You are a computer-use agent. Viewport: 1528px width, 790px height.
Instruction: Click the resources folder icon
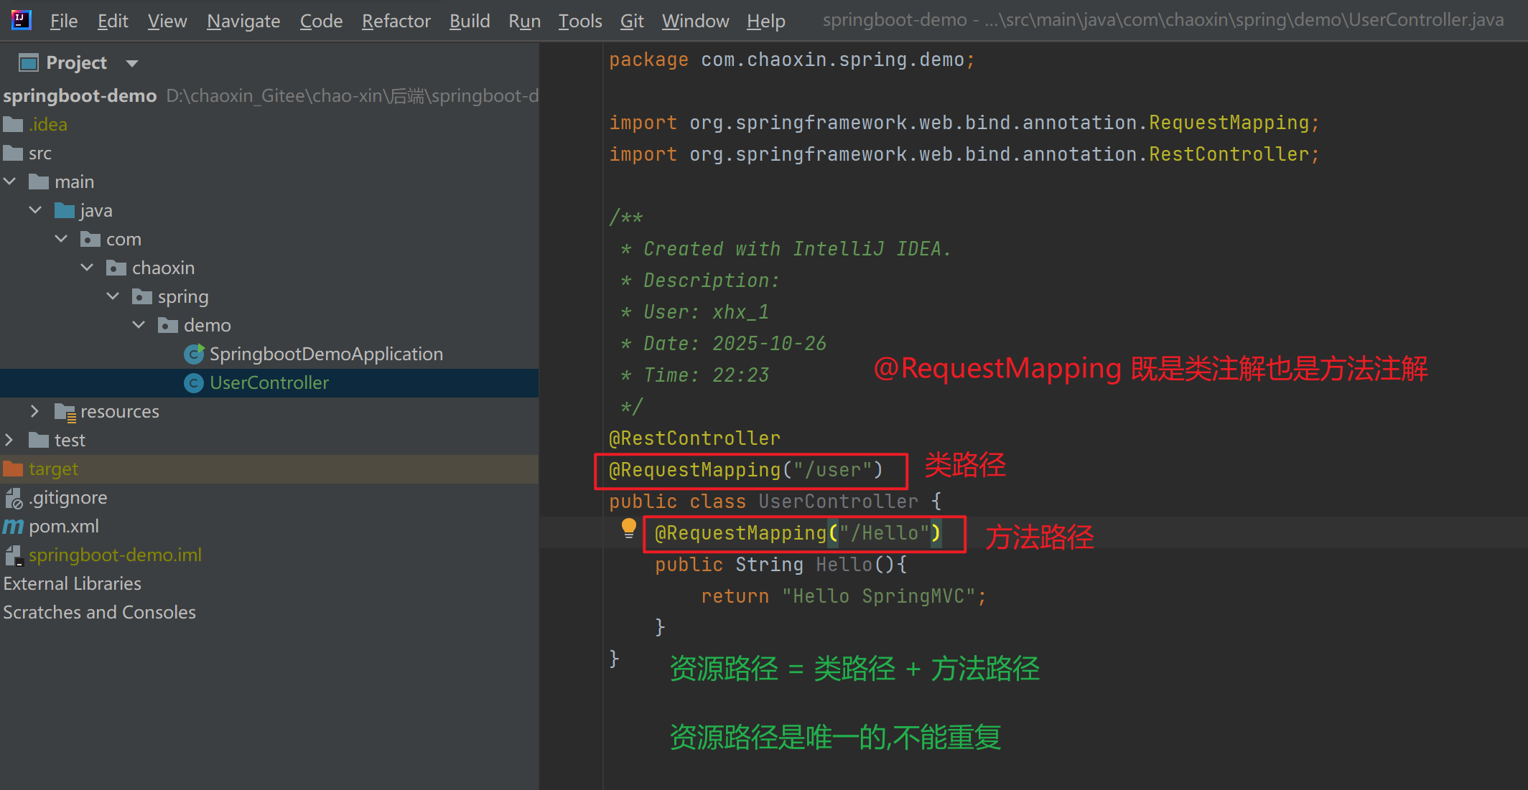point(65,412)
